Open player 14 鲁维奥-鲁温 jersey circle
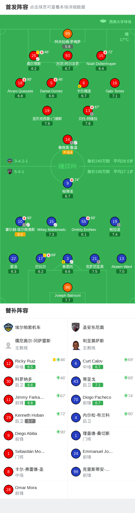 (67, 139)
